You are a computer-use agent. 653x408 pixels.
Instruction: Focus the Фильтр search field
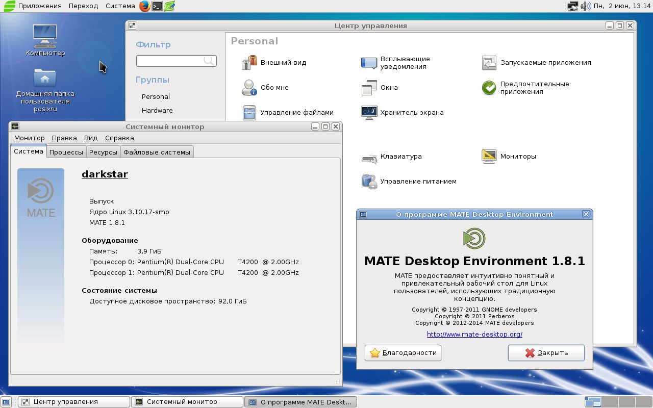(x=177, y=61)
